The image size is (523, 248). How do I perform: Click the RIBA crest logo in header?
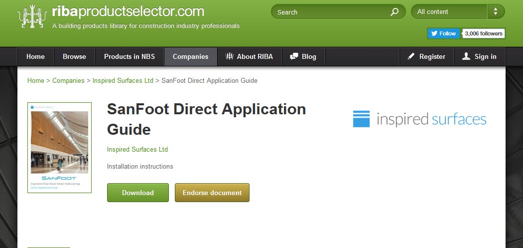click(33, 16)
